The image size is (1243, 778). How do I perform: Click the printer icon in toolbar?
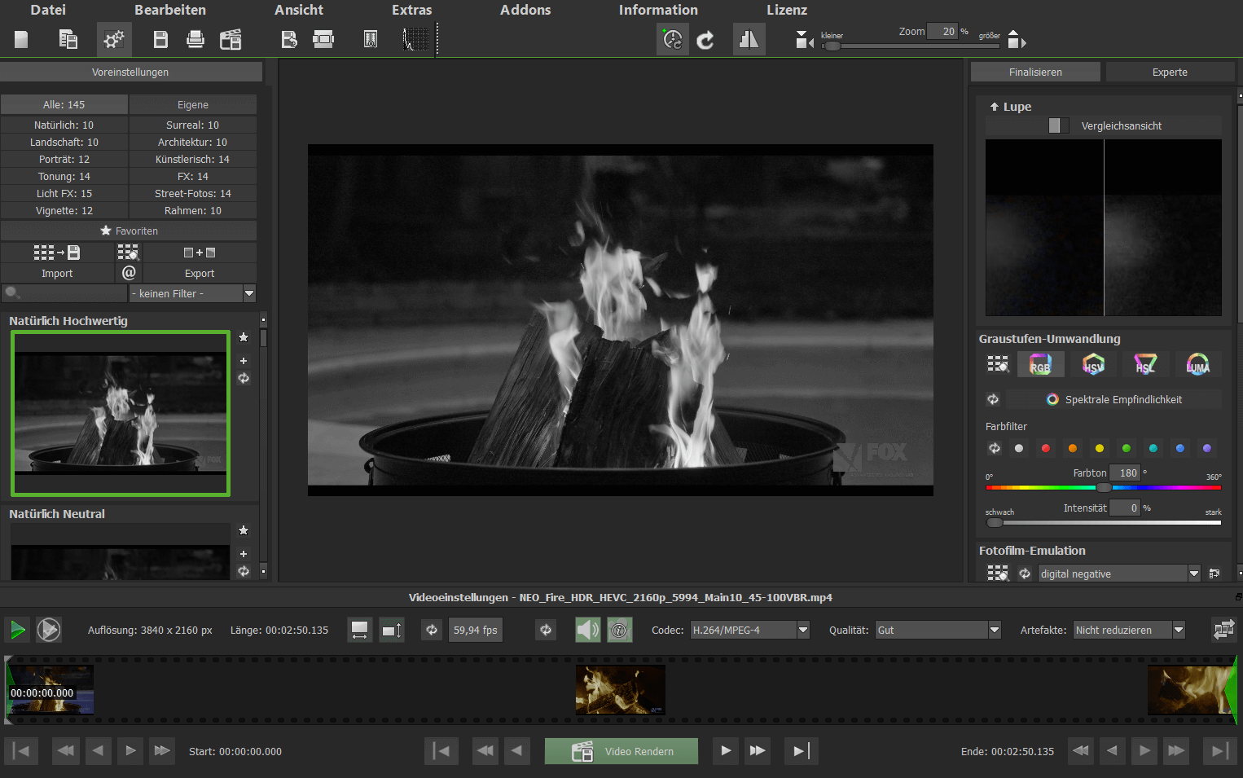coord(195,39)
